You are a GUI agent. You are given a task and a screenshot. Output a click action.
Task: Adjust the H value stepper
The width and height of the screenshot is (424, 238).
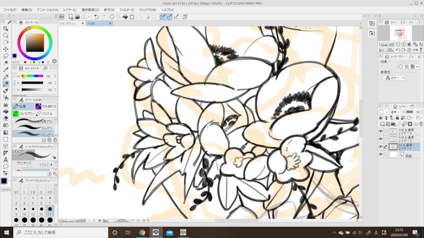click(x=55, y=76)
